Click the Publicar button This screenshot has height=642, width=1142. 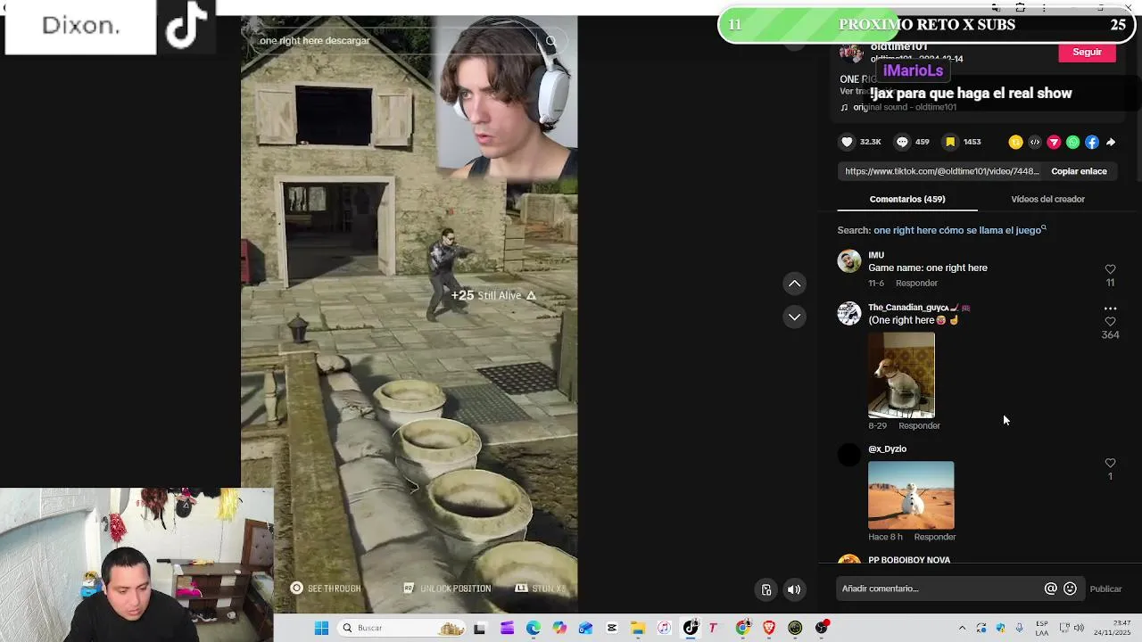(x=1105, y=588)
